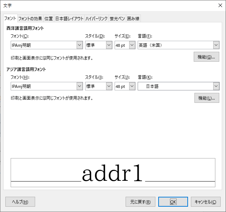
Task: Click the サイズ(J): label
Action: click(122, 77)
